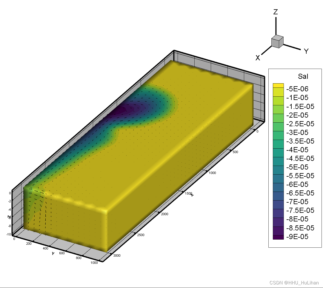This screenshot has width=323, height=288.
Task: Click X-axis tick label 3000
Action: 117,255
